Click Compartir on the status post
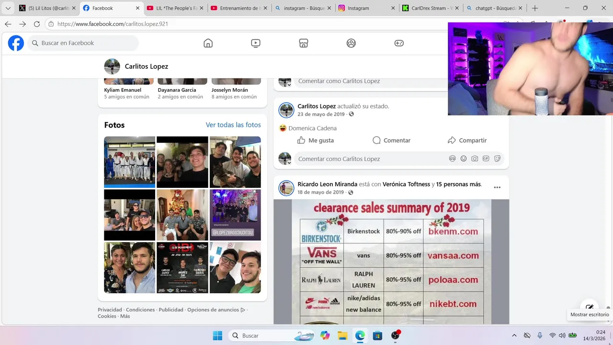Screen dimensions: 613x345 (467, 140)
